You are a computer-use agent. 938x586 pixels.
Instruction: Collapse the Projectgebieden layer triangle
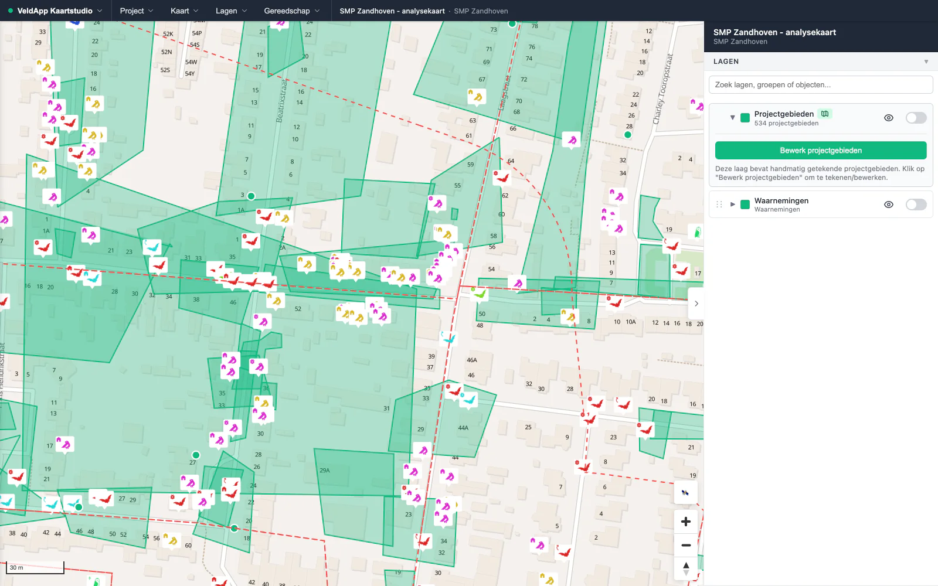click(732, 118)
